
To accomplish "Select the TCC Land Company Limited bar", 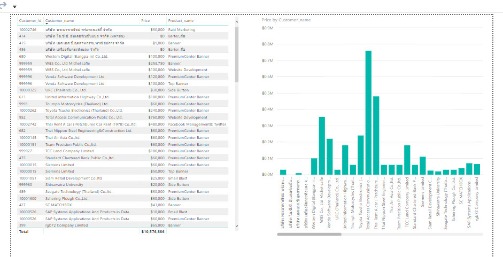I will 407,160.
